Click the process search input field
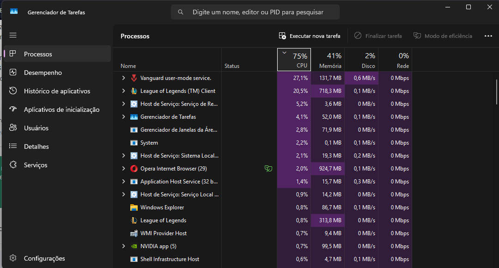The image size is (499, 268). click(x=255, y=12)
